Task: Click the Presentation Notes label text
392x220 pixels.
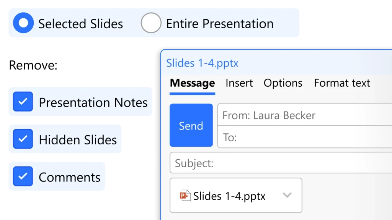Action: click(x=93, y=102)
